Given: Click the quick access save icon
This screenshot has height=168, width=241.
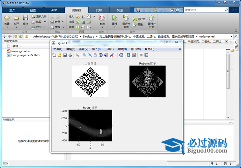Looking at the screenshot, I should (138, 10).
